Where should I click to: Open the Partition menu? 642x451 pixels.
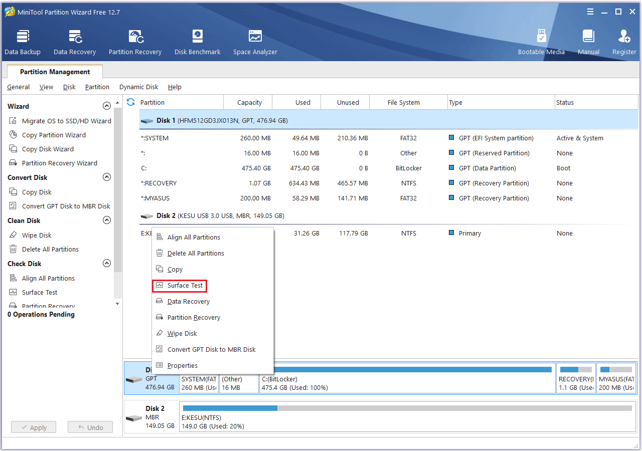(97, 87)
